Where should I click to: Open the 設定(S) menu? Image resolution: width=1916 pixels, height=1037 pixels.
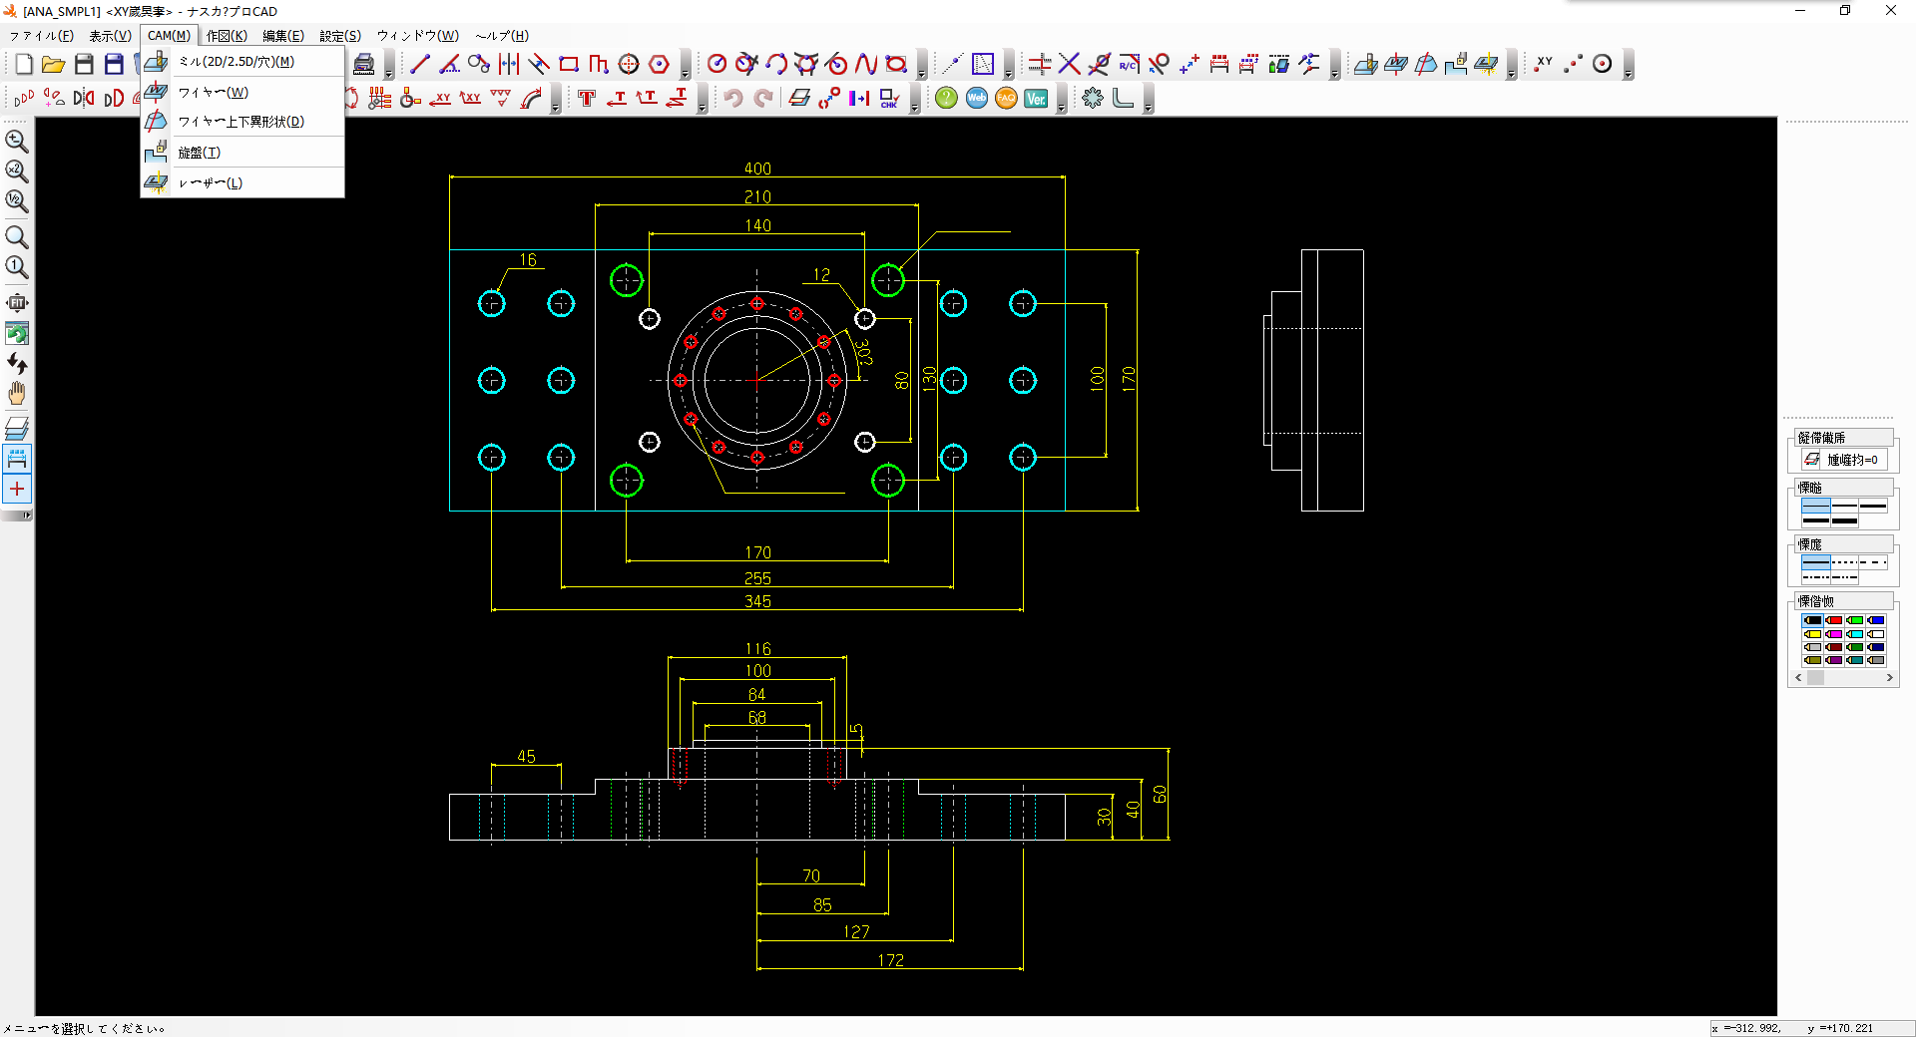pyautogui.click(x=340, y=36)
